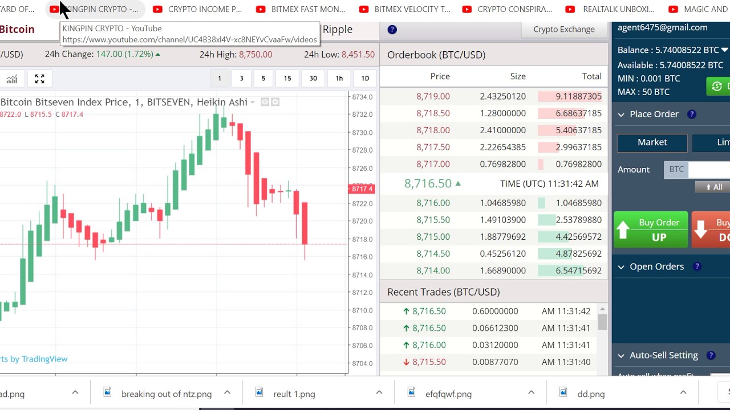Screen dimensions: 730x410
Task: Click the chart settings gear icon
Action: 275,102
